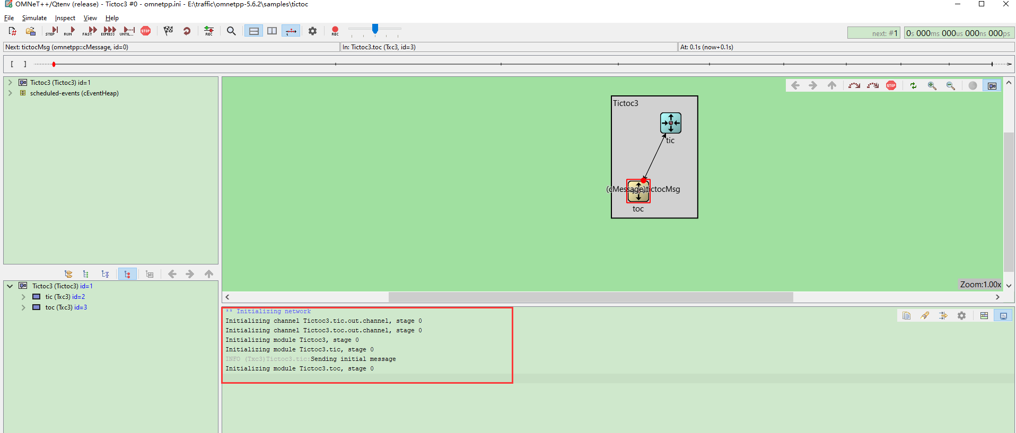This screenshot has width=1016, height=433.
Task: Toggle the timeline display button
Action: (291, 31)
